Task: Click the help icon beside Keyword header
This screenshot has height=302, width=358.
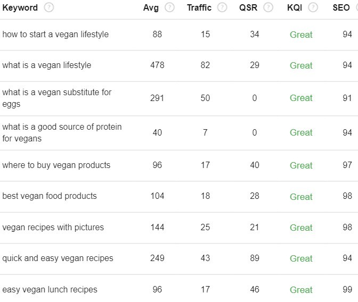Action: [x=49, y=7]
